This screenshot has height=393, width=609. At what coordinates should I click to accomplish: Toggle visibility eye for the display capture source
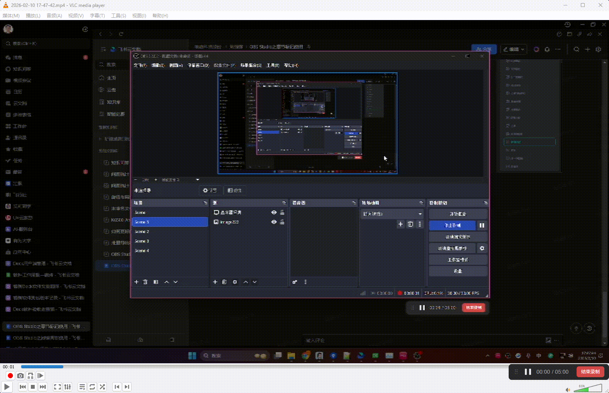[x=274, y=212]
